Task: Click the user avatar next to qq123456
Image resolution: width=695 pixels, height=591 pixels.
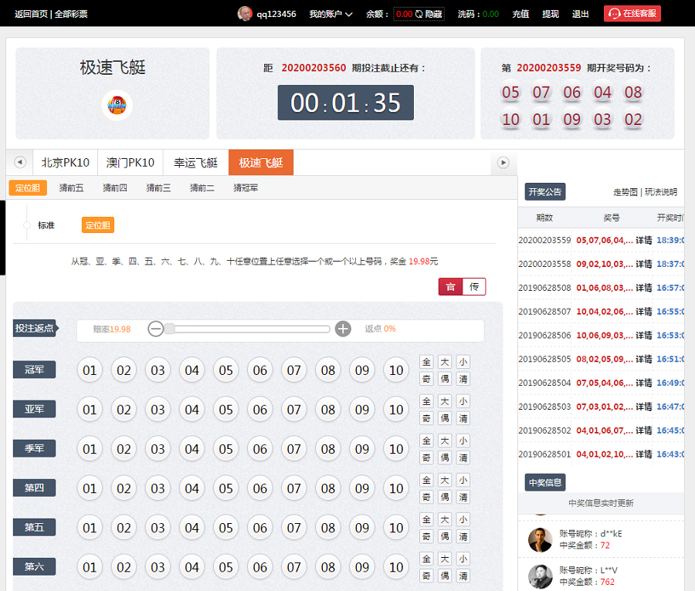Action: [245, 13]
